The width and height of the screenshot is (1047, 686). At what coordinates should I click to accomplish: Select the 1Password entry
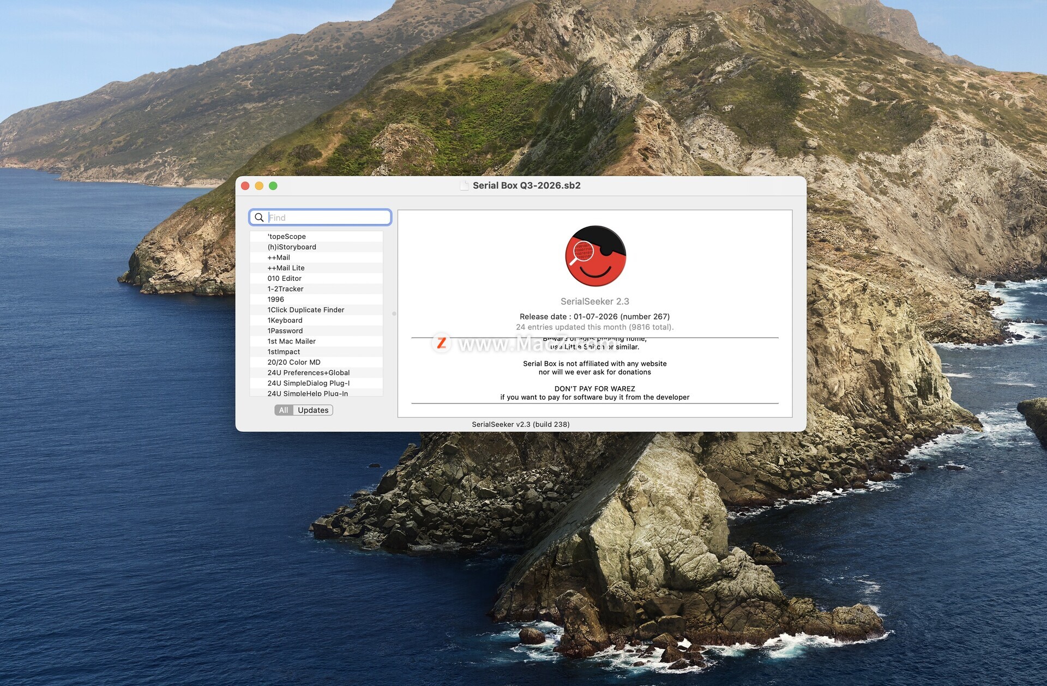[316, 331]
